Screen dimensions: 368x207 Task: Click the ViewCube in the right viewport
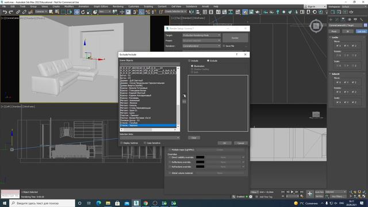316,25
